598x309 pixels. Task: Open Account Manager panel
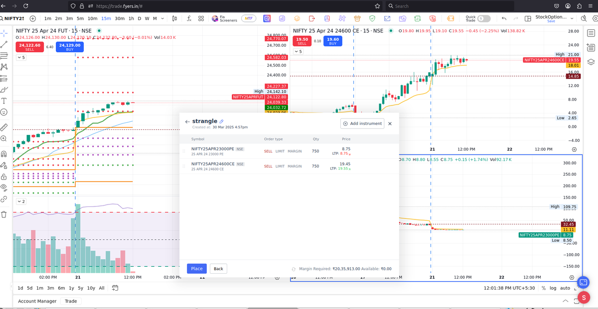pos(37,301)
